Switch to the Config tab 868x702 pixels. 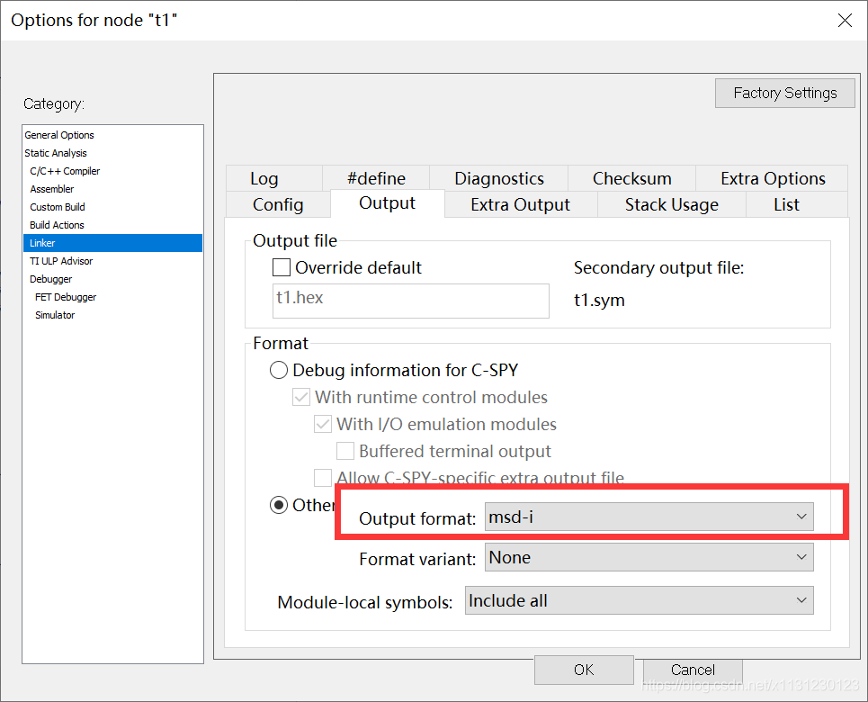click(278, 204)
